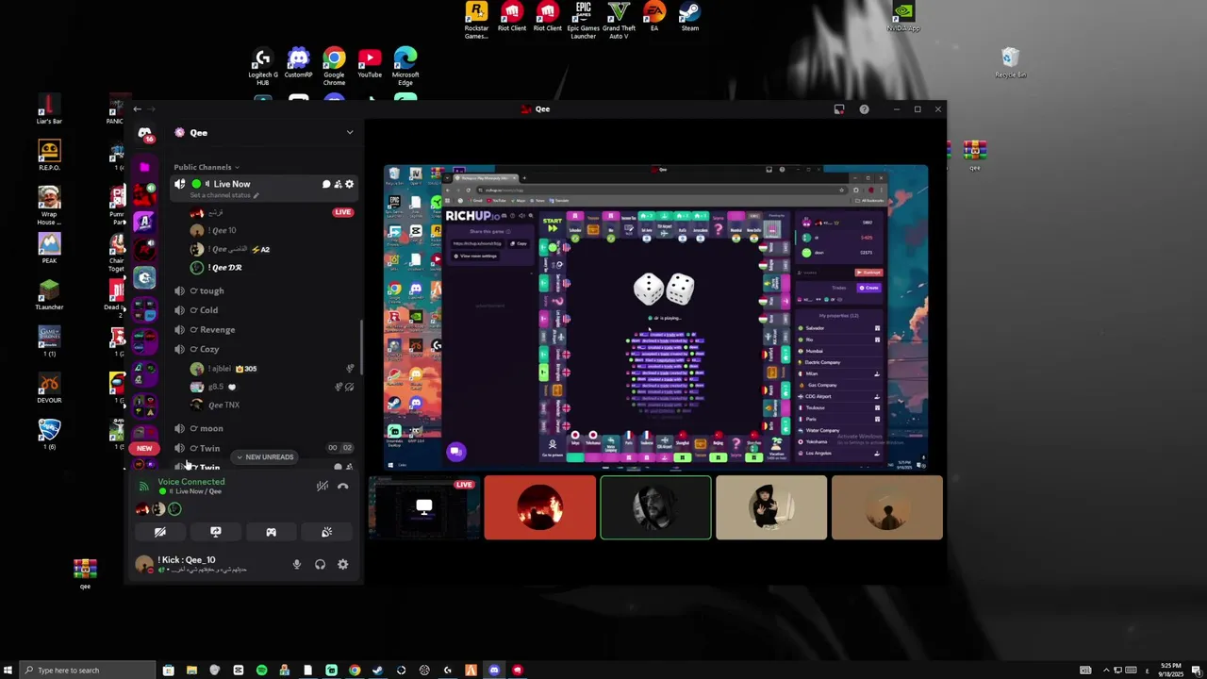Click the Voice Connected status text

click(x=191, y=482)
